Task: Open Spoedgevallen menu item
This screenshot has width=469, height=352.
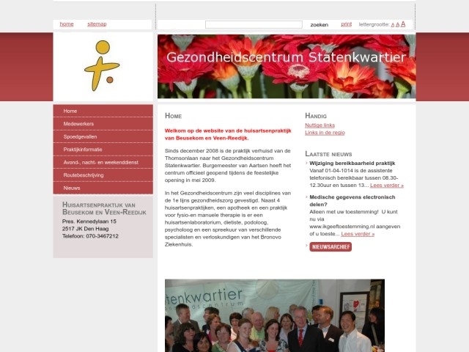Action: pyautogui.click(x=103, y=136)
